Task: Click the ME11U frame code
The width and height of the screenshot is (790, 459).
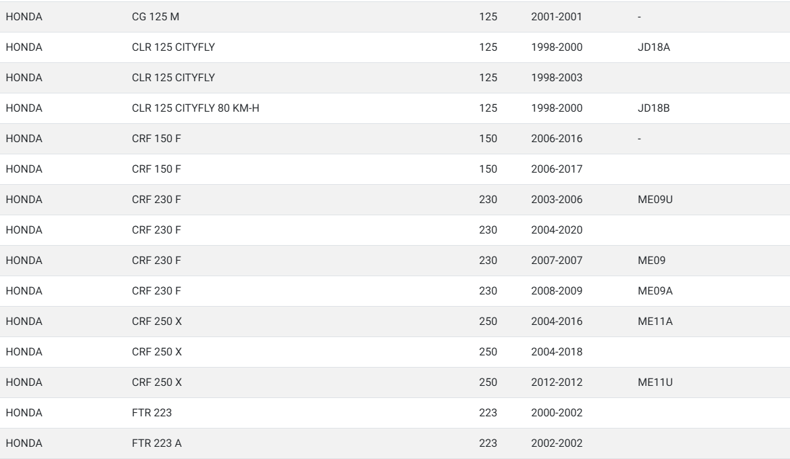Action: [x=655, y=383]
